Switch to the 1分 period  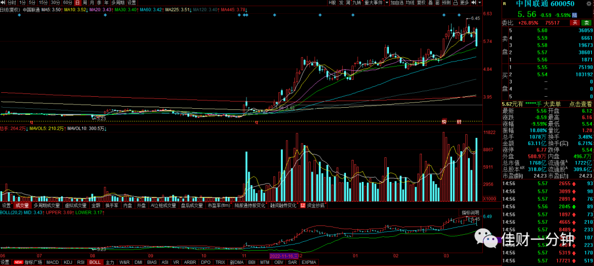[22, 3]
